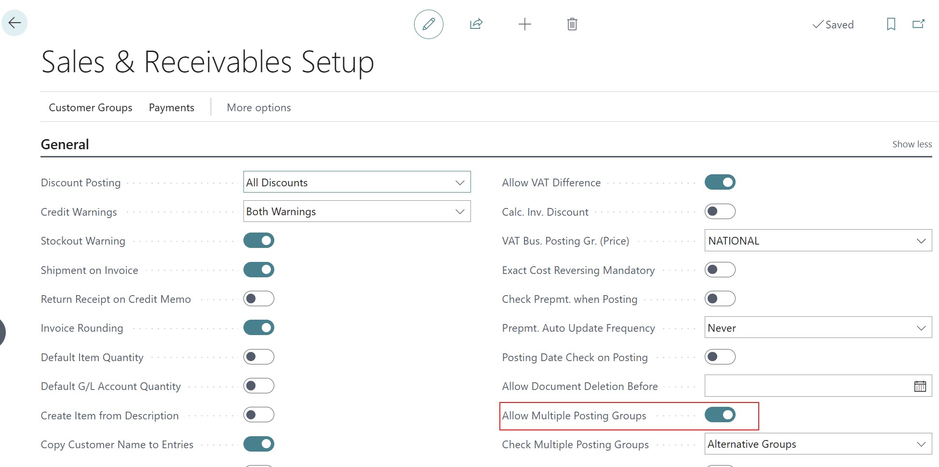The width and height of the screenshot is (939, 467).
Task: Open the Payments menu
Action: click(172, 107)
